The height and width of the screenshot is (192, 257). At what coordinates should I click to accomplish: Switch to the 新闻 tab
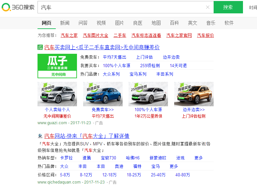(x=65, y=23)
